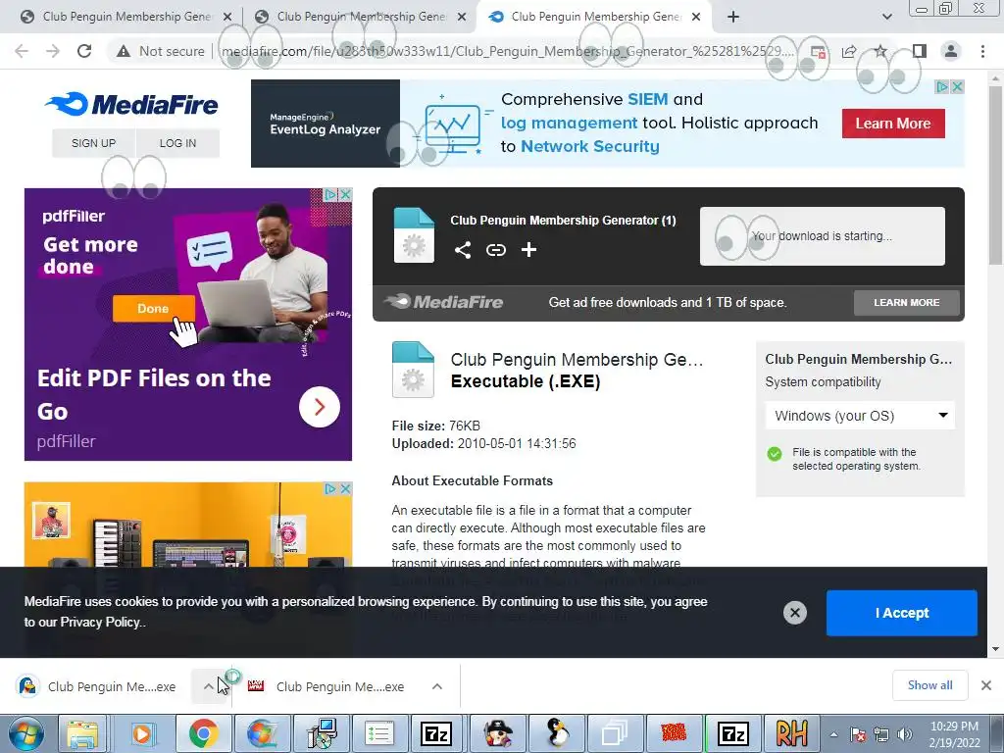Expand first Club Penguin download chevron
The image size is (1004, 753).
(208, 686)
